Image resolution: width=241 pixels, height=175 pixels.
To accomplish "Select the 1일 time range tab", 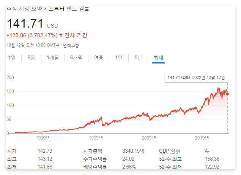I will point(12,58).
